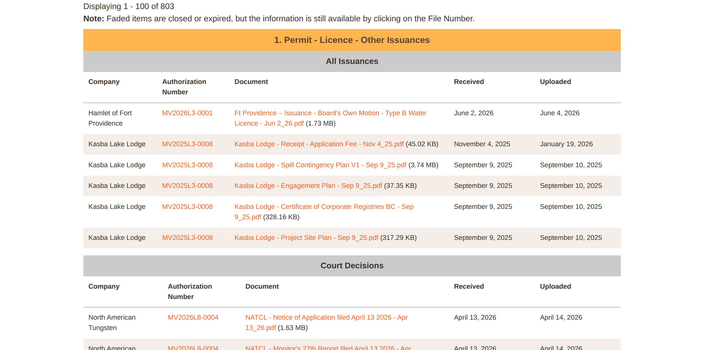Select June 4, 2026 uploaded date
Image resolution: width=710 pixels, height=350 pixels.
coord(560,113)
